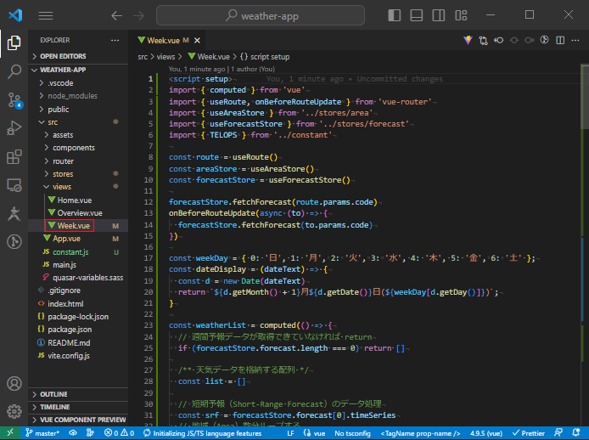Open Remote Explorer view icon
The height and width of the screenshot is (440, 589).
14,185
